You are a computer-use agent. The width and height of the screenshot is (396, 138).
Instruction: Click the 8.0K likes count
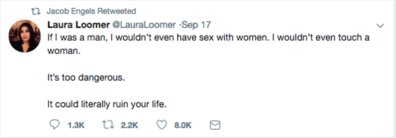coord(183,126)
